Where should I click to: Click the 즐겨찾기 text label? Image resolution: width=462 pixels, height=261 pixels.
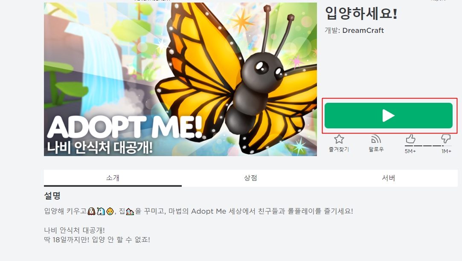coord(339,149)
